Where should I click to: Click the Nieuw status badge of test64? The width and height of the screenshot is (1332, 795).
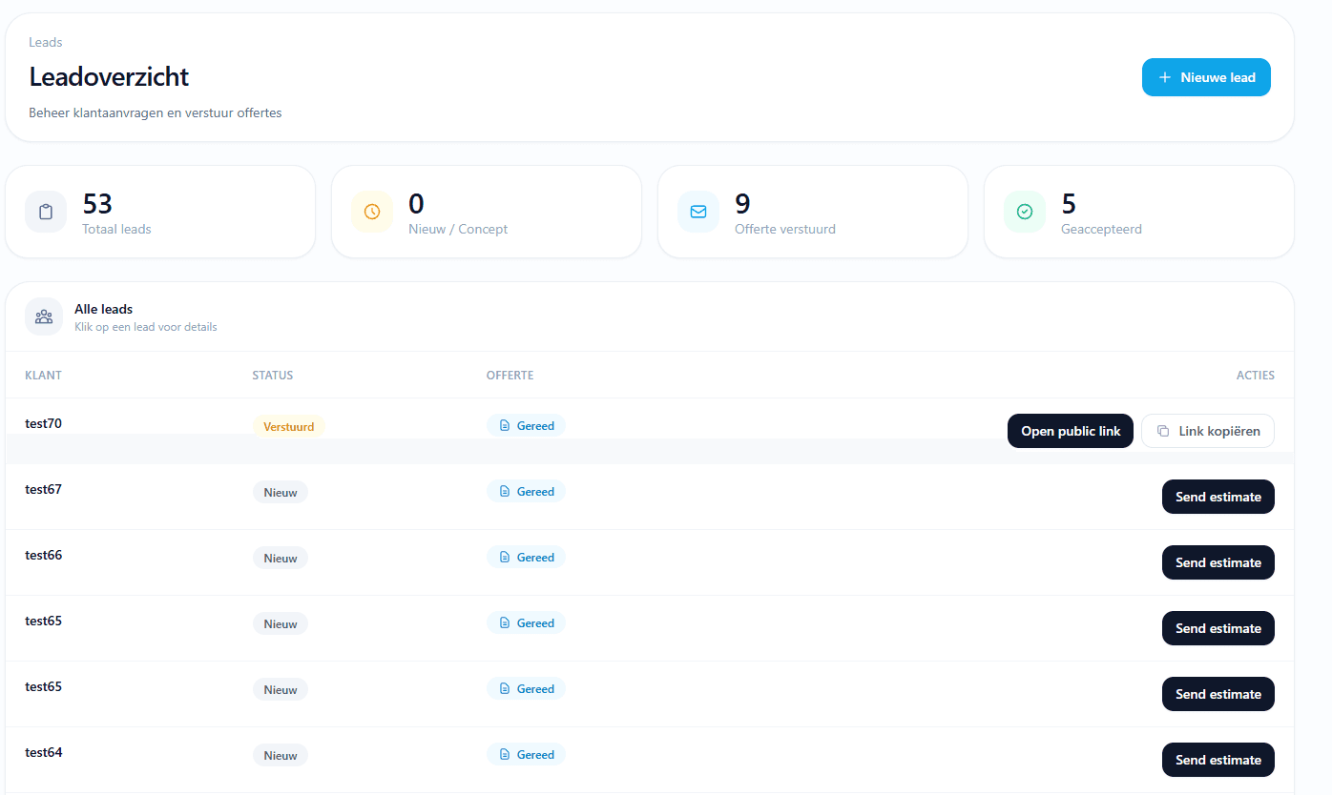(x=281, y=756)
